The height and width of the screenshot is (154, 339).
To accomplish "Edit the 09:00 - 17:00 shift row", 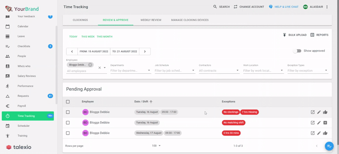I will [319, 112].
